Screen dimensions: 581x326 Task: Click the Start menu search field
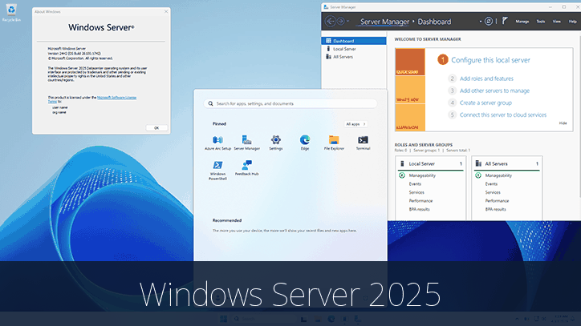(290, 103)
